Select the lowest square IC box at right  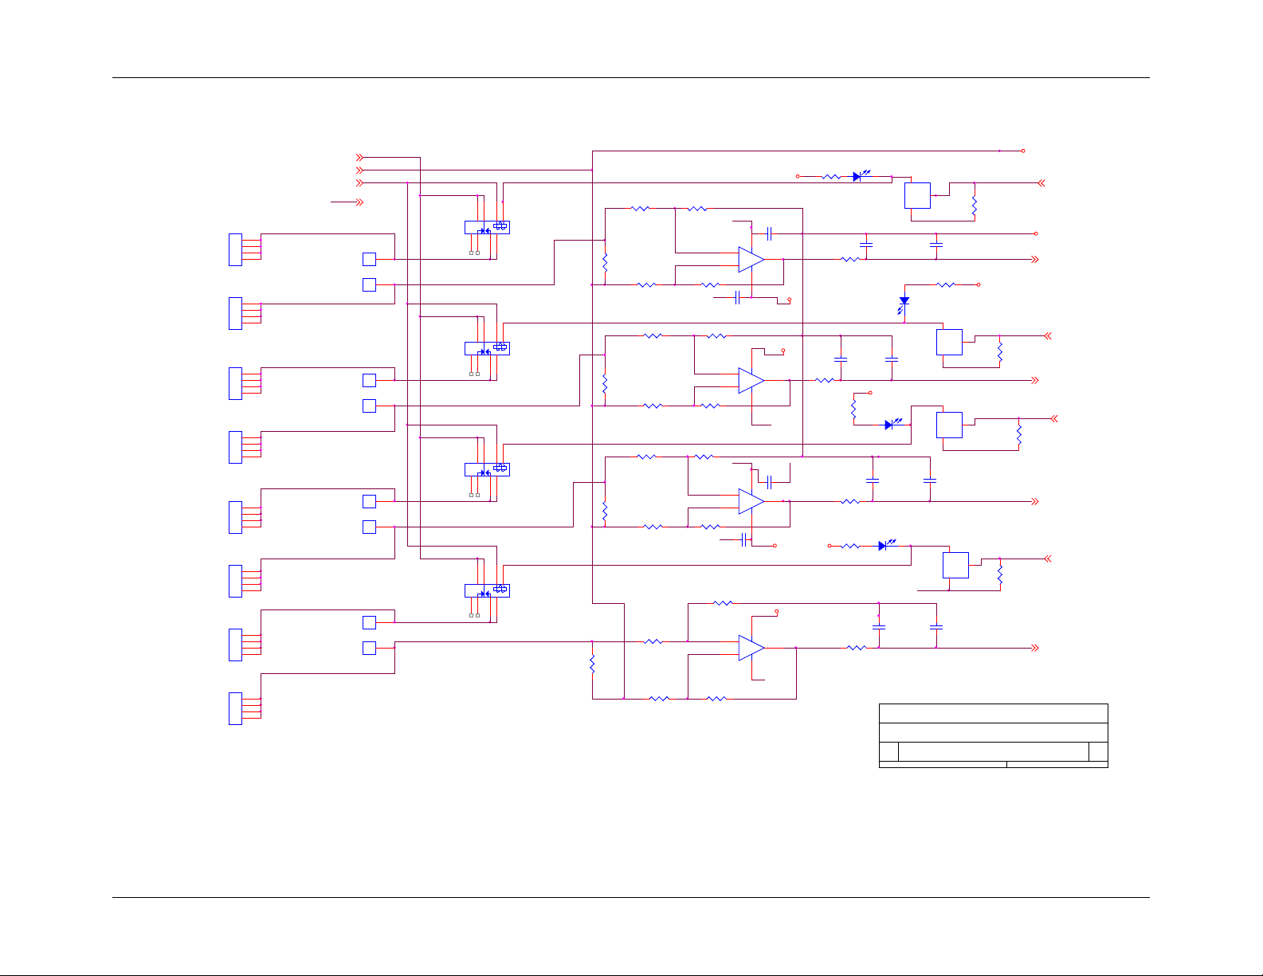point(955,566)
